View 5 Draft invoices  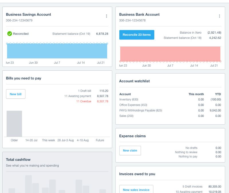coord(193,186)
